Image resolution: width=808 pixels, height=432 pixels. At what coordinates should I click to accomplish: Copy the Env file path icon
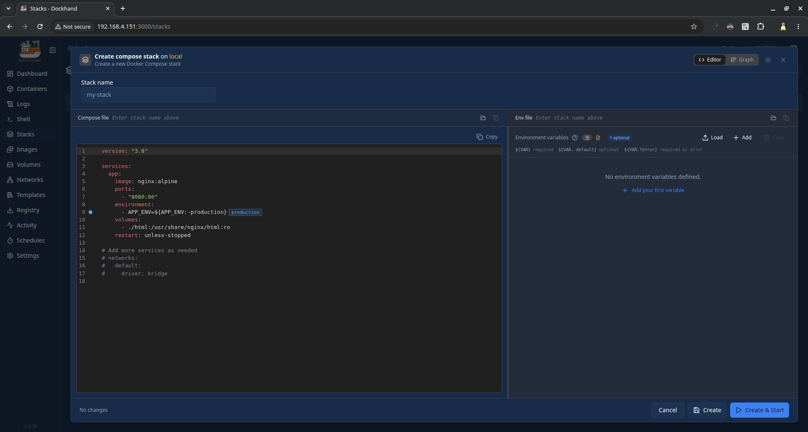(x=786, y=118)
